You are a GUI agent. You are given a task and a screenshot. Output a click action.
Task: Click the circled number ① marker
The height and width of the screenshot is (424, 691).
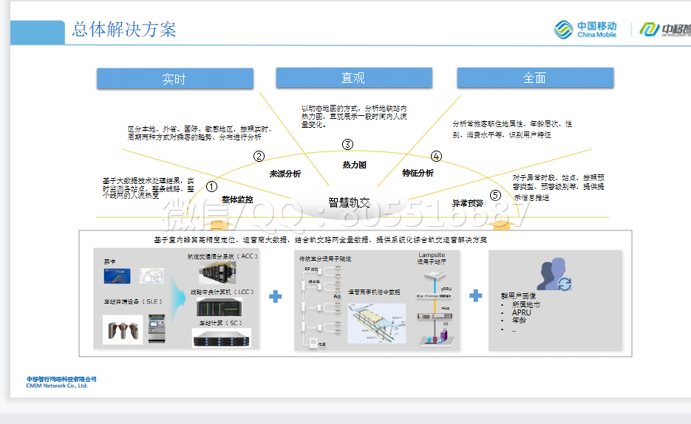coord(212,187)
